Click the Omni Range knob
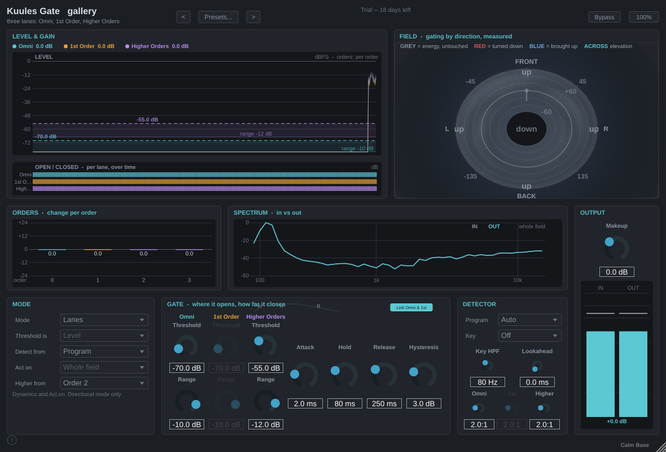 tap(186, 401)
